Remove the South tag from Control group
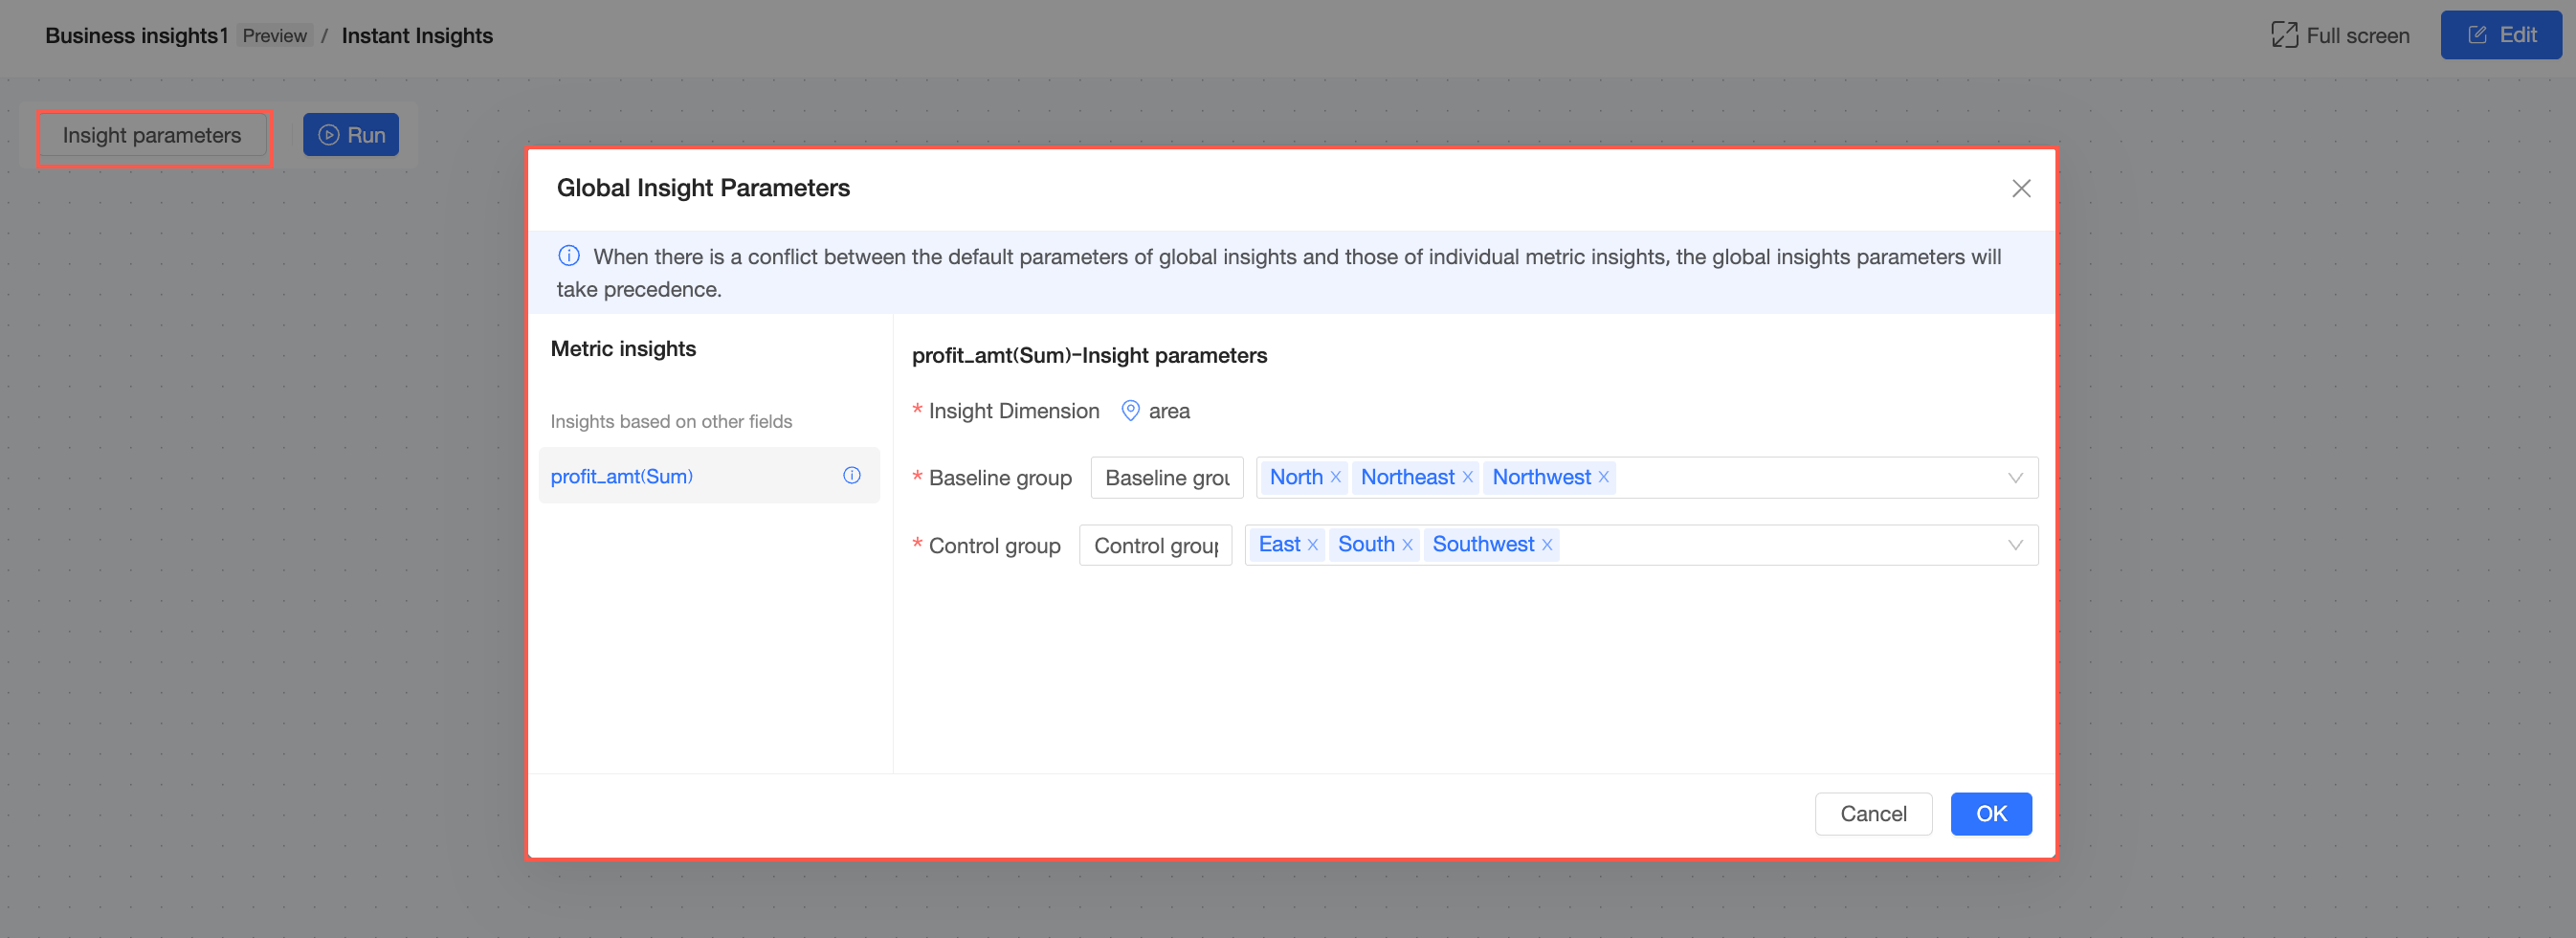2576x938 pixels. click(1406, 545)
